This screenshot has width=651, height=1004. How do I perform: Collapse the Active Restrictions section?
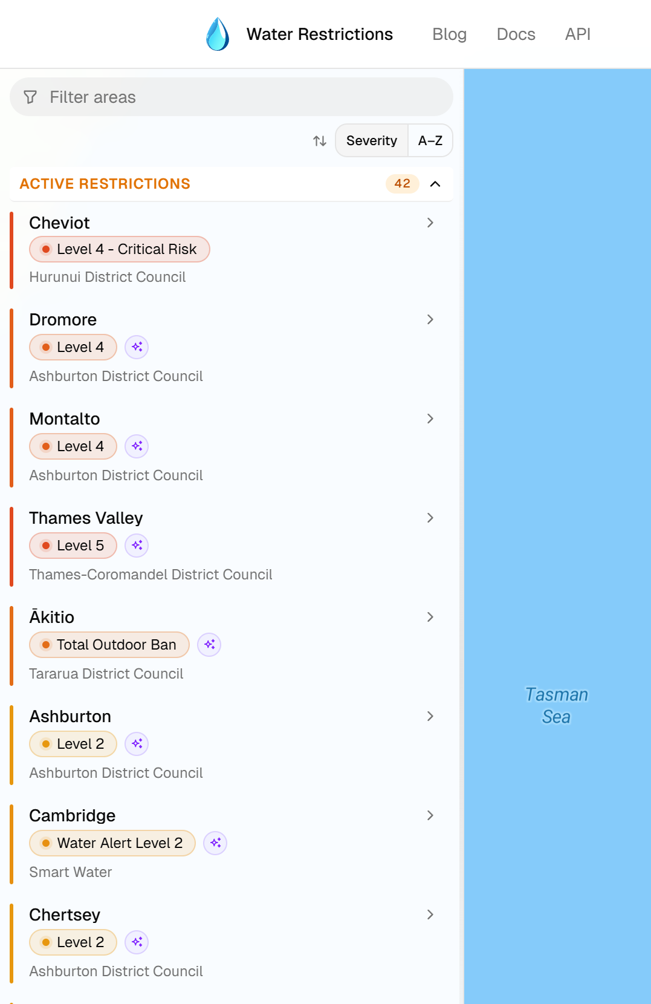(435, 184)
